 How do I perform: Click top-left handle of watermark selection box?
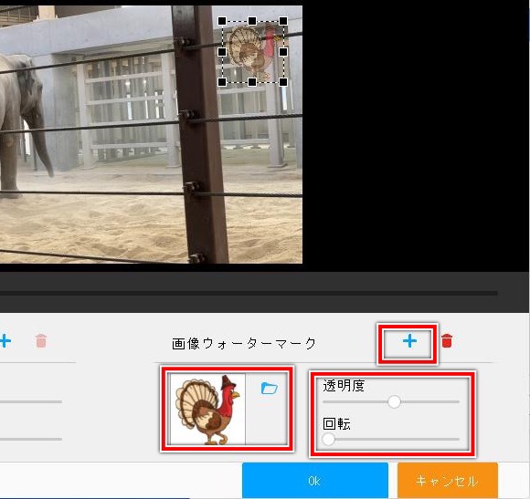click(222, 21)
